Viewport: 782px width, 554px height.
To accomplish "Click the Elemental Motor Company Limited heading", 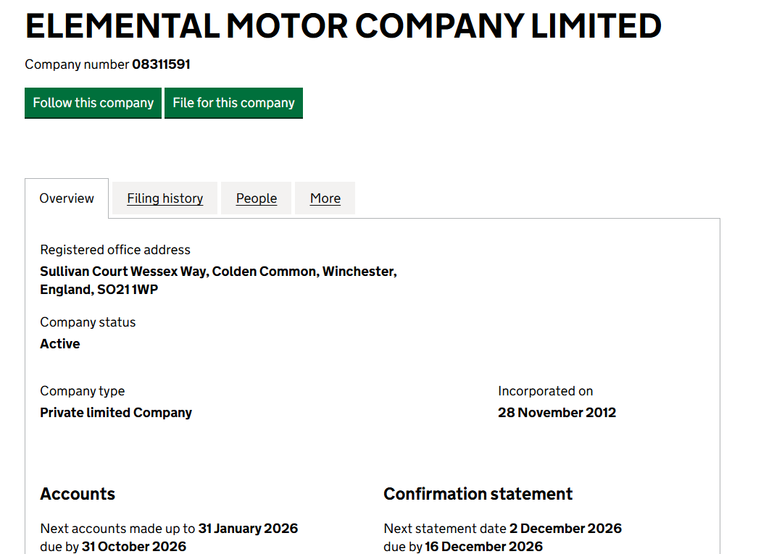I will (343, 26).
